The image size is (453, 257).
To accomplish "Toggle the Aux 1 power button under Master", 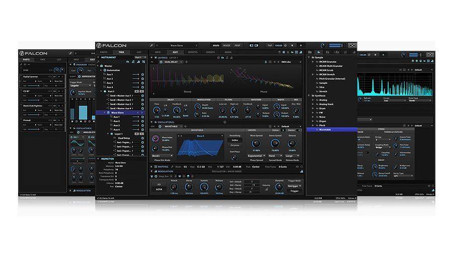I will tap(142, 74).
